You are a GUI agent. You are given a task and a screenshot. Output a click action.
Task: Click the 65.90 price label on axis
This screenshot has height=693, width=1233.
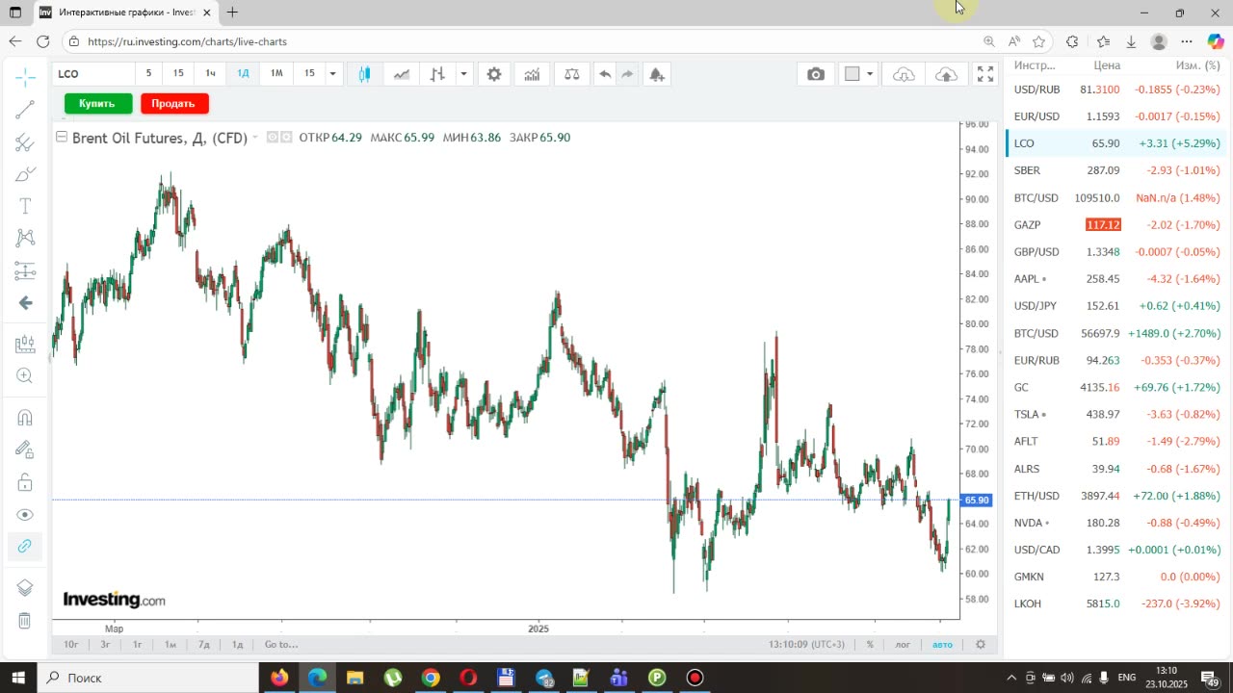pos(976,500)
